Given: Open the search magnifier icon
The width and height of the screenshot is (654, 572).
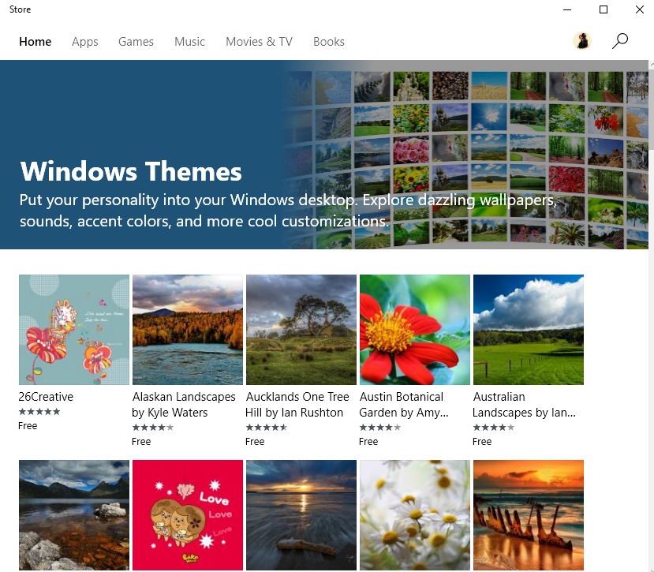Looking at the screenshot, I should pyautogui.click(x=620, y=41).
